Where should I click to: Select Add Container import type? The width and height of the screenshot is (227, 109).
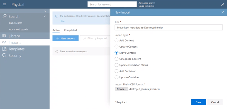(116, 71)
